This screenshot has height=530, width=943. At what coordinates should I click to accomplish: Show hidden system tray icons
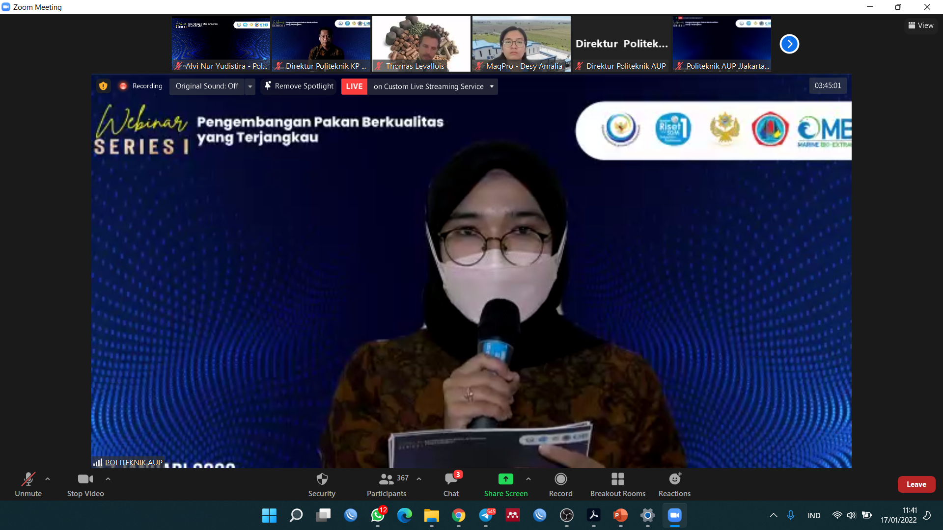[x=773, y=515]
